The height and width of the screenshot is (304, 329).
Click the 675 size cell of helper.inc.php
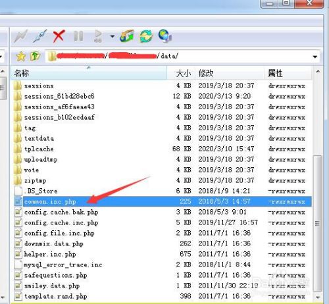186,254
